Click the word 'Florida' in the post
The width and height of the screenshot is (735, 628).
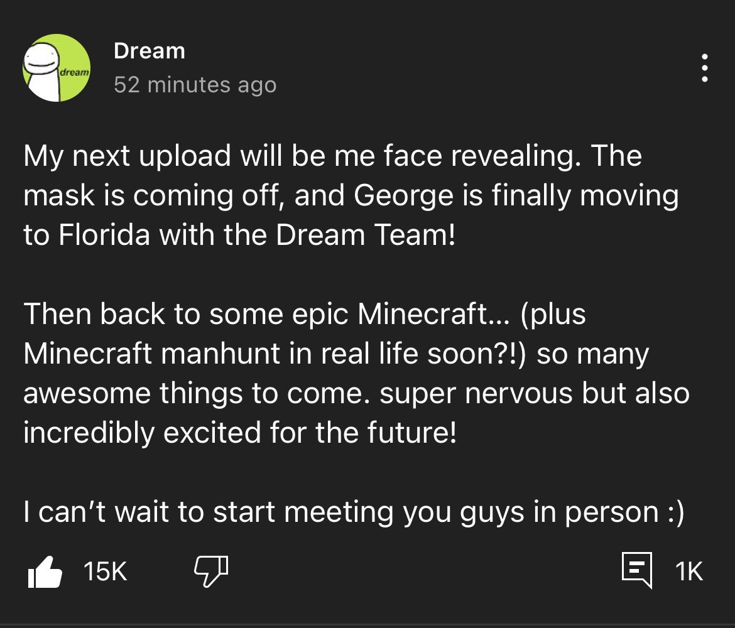coord(104,234)
